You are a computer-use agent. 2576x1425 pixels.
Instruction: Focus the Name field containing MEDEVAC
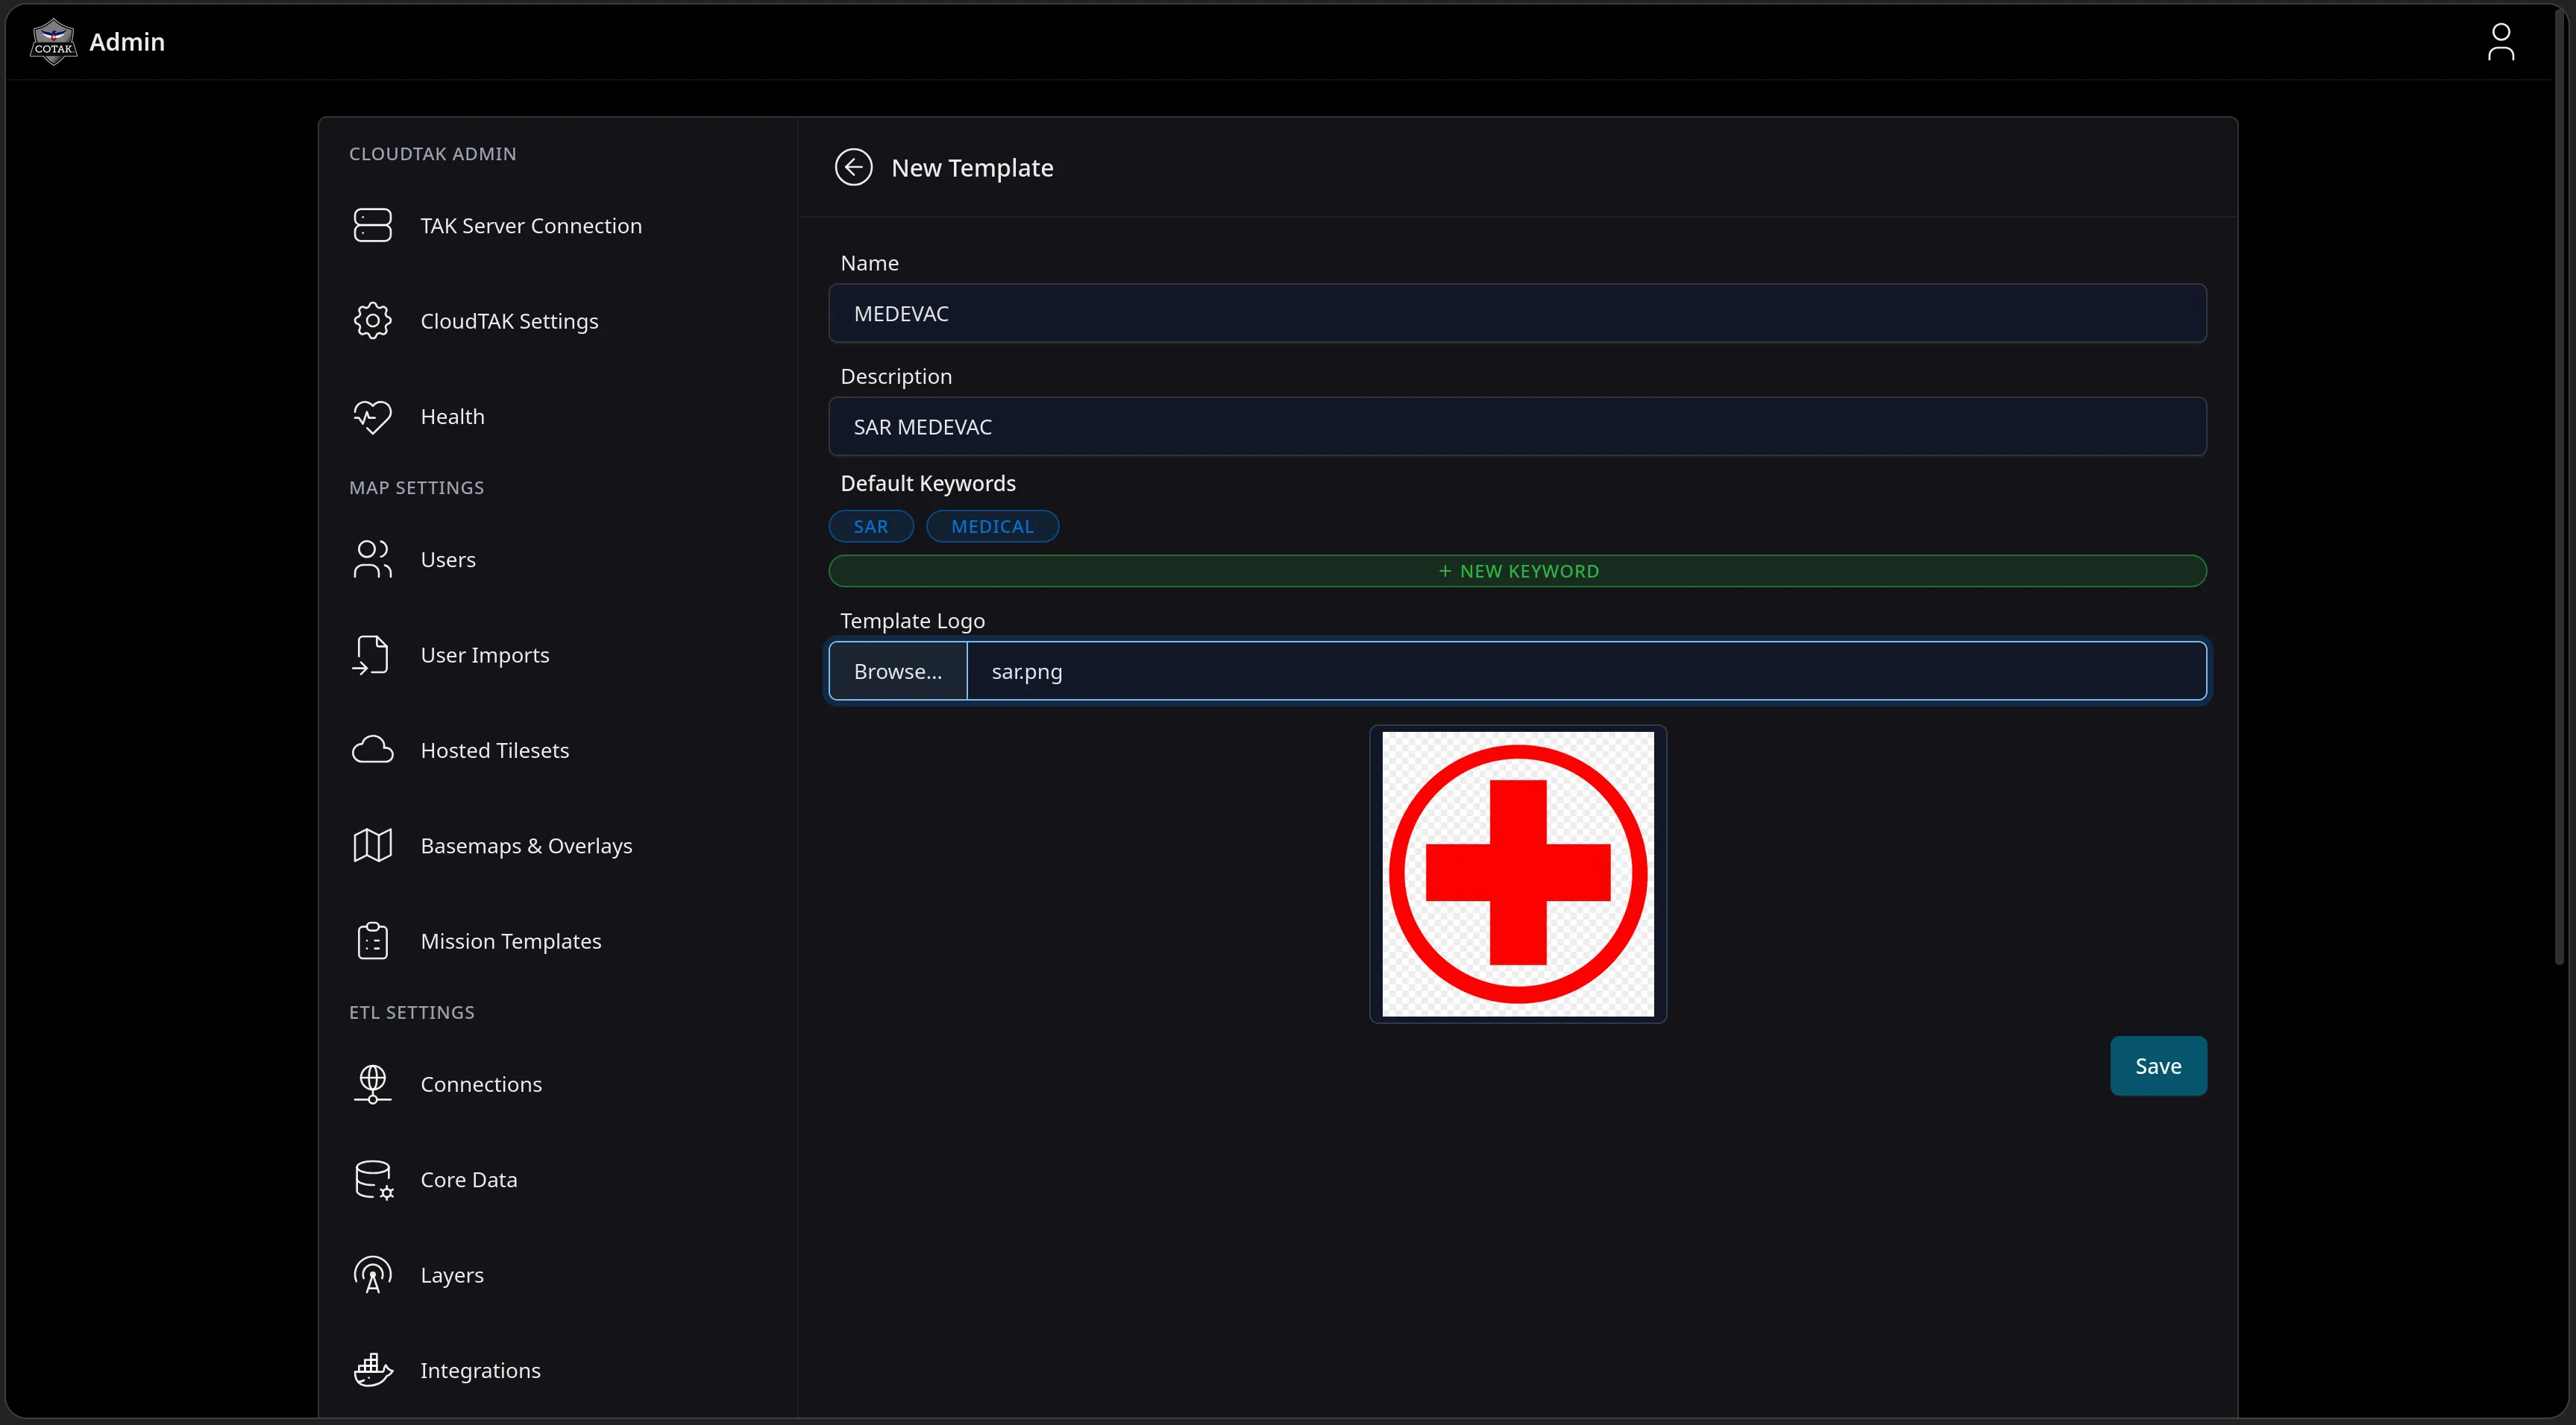pyautogui.click(x=1517, y=314)
